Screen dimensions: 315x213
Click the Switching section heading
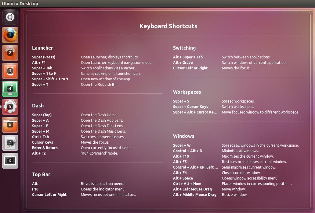(184, 48)
